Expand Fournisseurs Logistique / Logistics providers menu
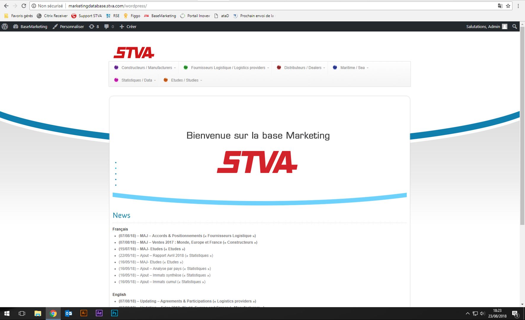The width and height of the screenshot is (525, 320). tap(228, 68)
